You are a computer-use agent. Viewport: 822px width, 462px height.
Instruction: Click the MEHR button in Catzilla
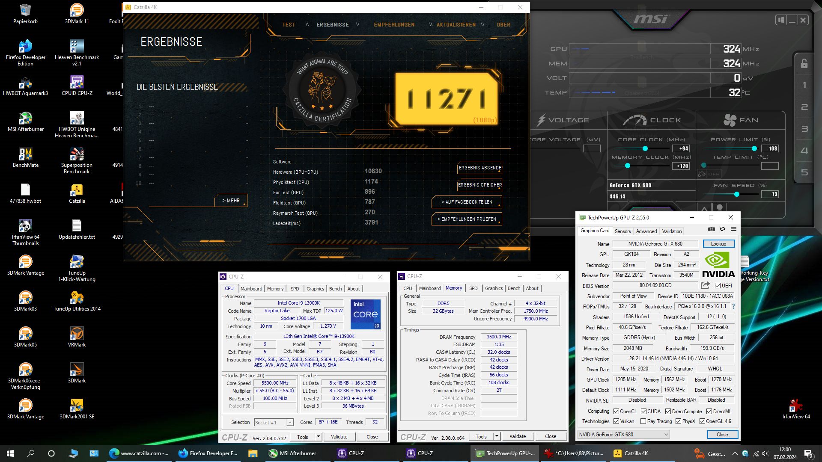[x=231, y=201]
